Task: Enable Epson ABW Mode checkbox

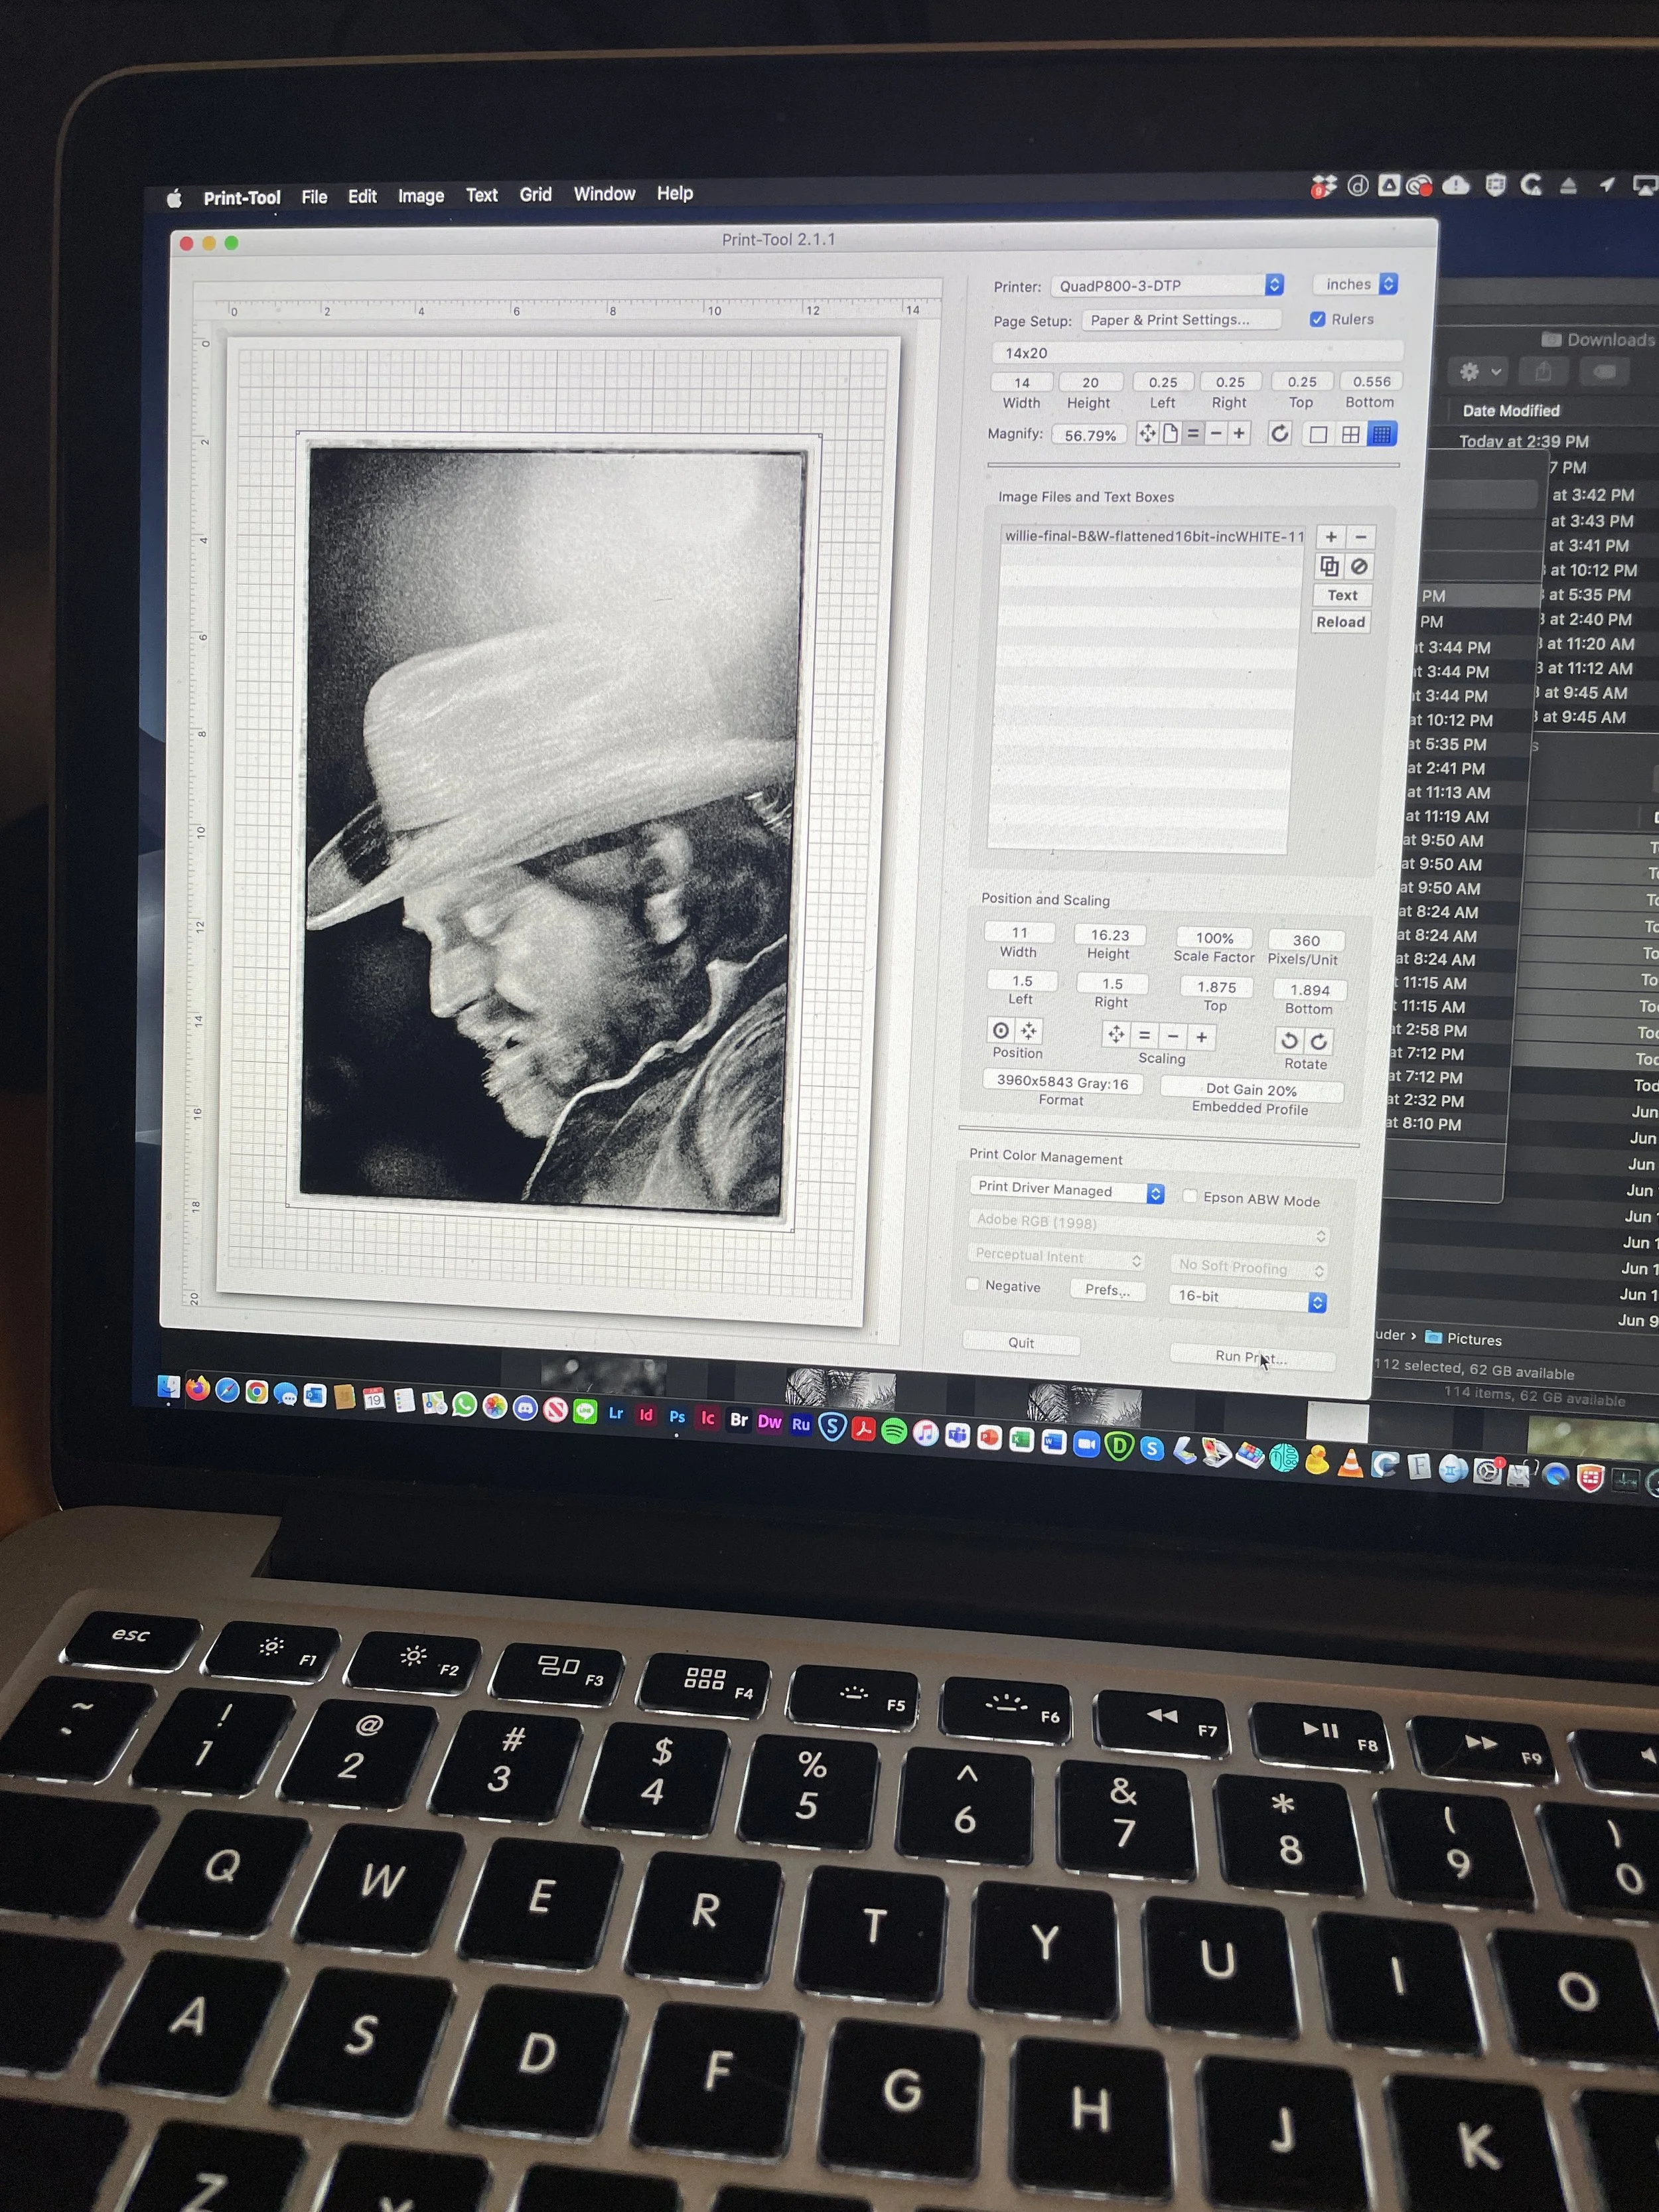Action: click(1190, 1196)
